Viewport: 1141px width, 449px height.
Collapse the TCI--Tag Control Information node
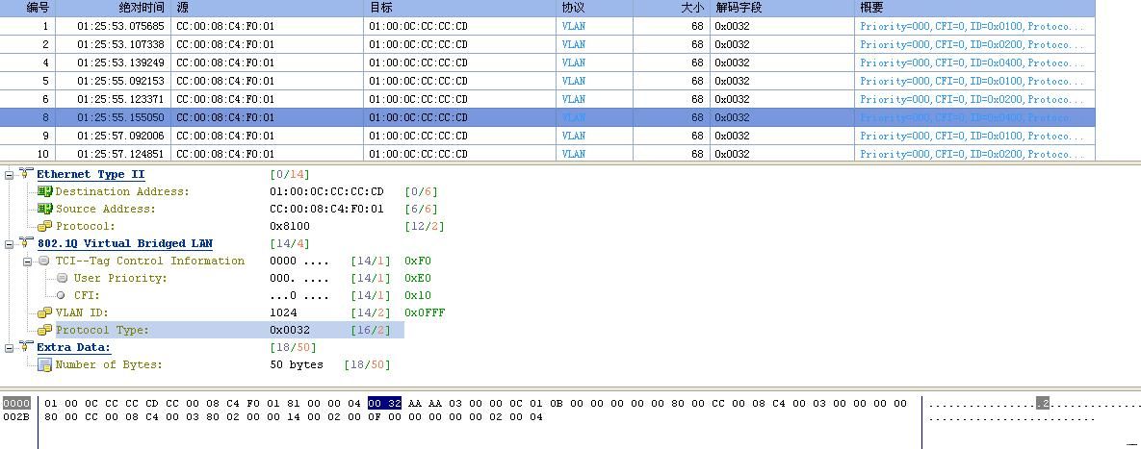click(x=28, y=262)
